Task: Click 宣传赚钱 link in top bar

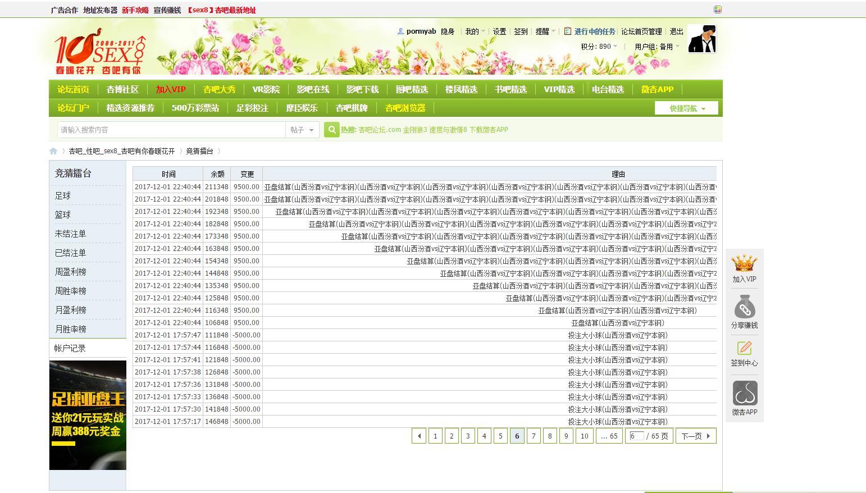Action: [x=167, y=10]
